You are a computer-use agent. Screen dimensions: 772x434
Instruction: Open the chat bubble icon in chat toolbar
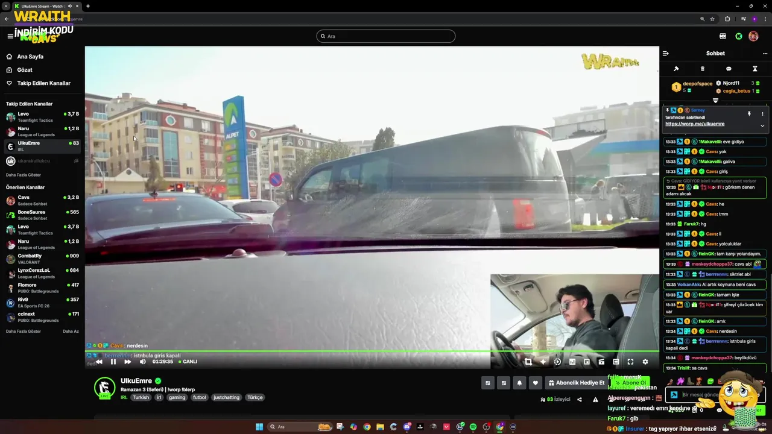click(x=729, y=69)
